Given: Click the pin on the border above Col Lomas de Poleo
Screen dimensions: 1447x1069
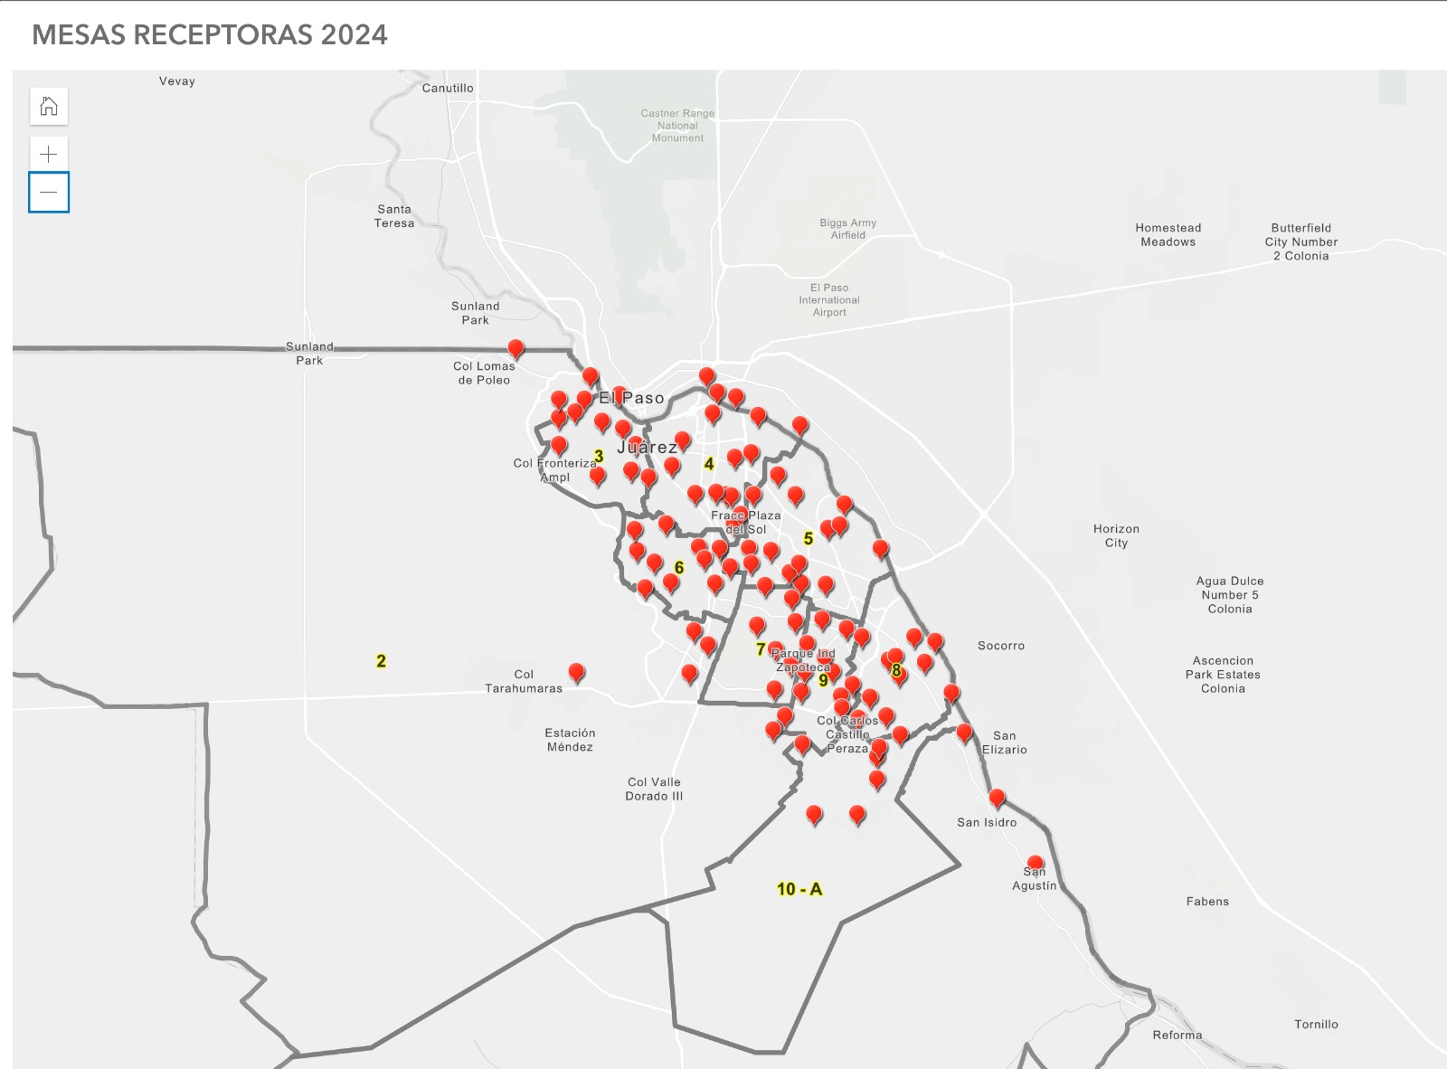Looking at the screenshot, I should click(x=515, y=348).
